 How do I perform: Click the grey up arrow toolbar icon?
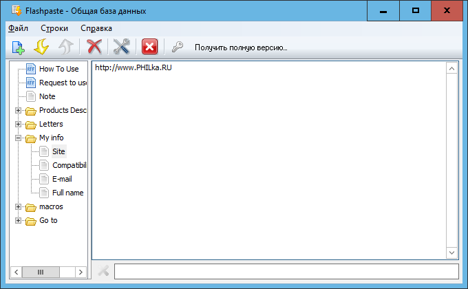coord(65,47)
